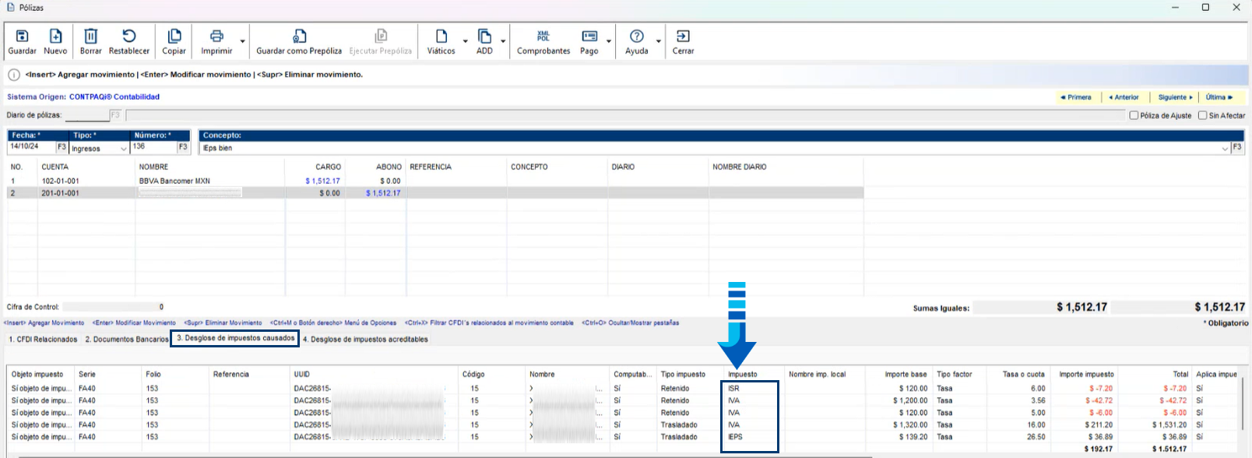Click the Cerrar exit icon
The height and width of the screenshot is (458, 1252).
pos(683,37)
